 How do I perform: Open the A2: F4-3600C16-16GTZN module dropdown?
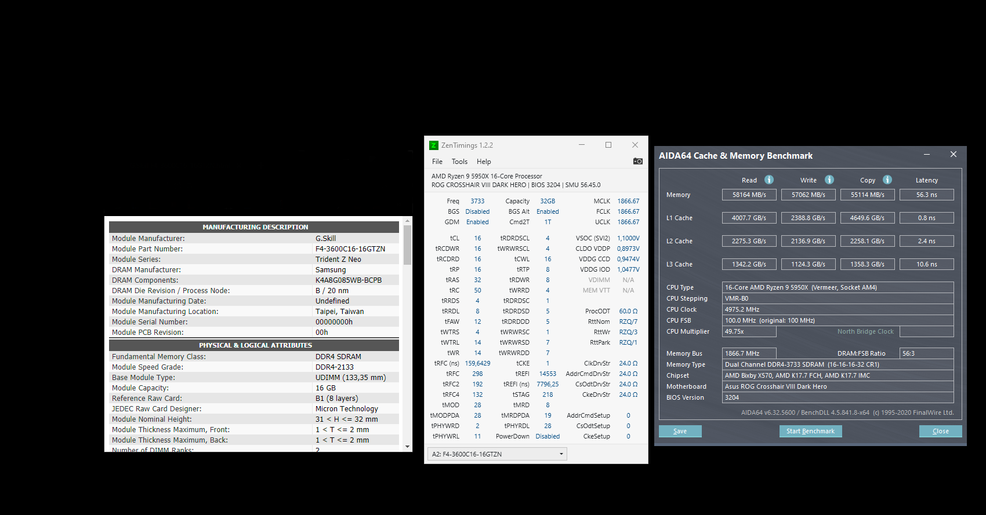[497, 454]
